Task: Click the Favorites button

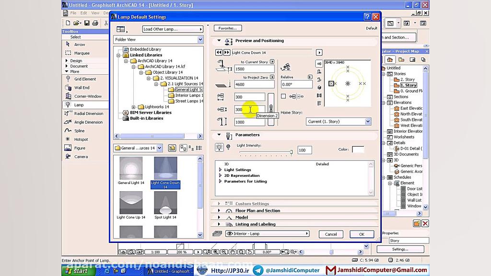Action: [228, 28]
